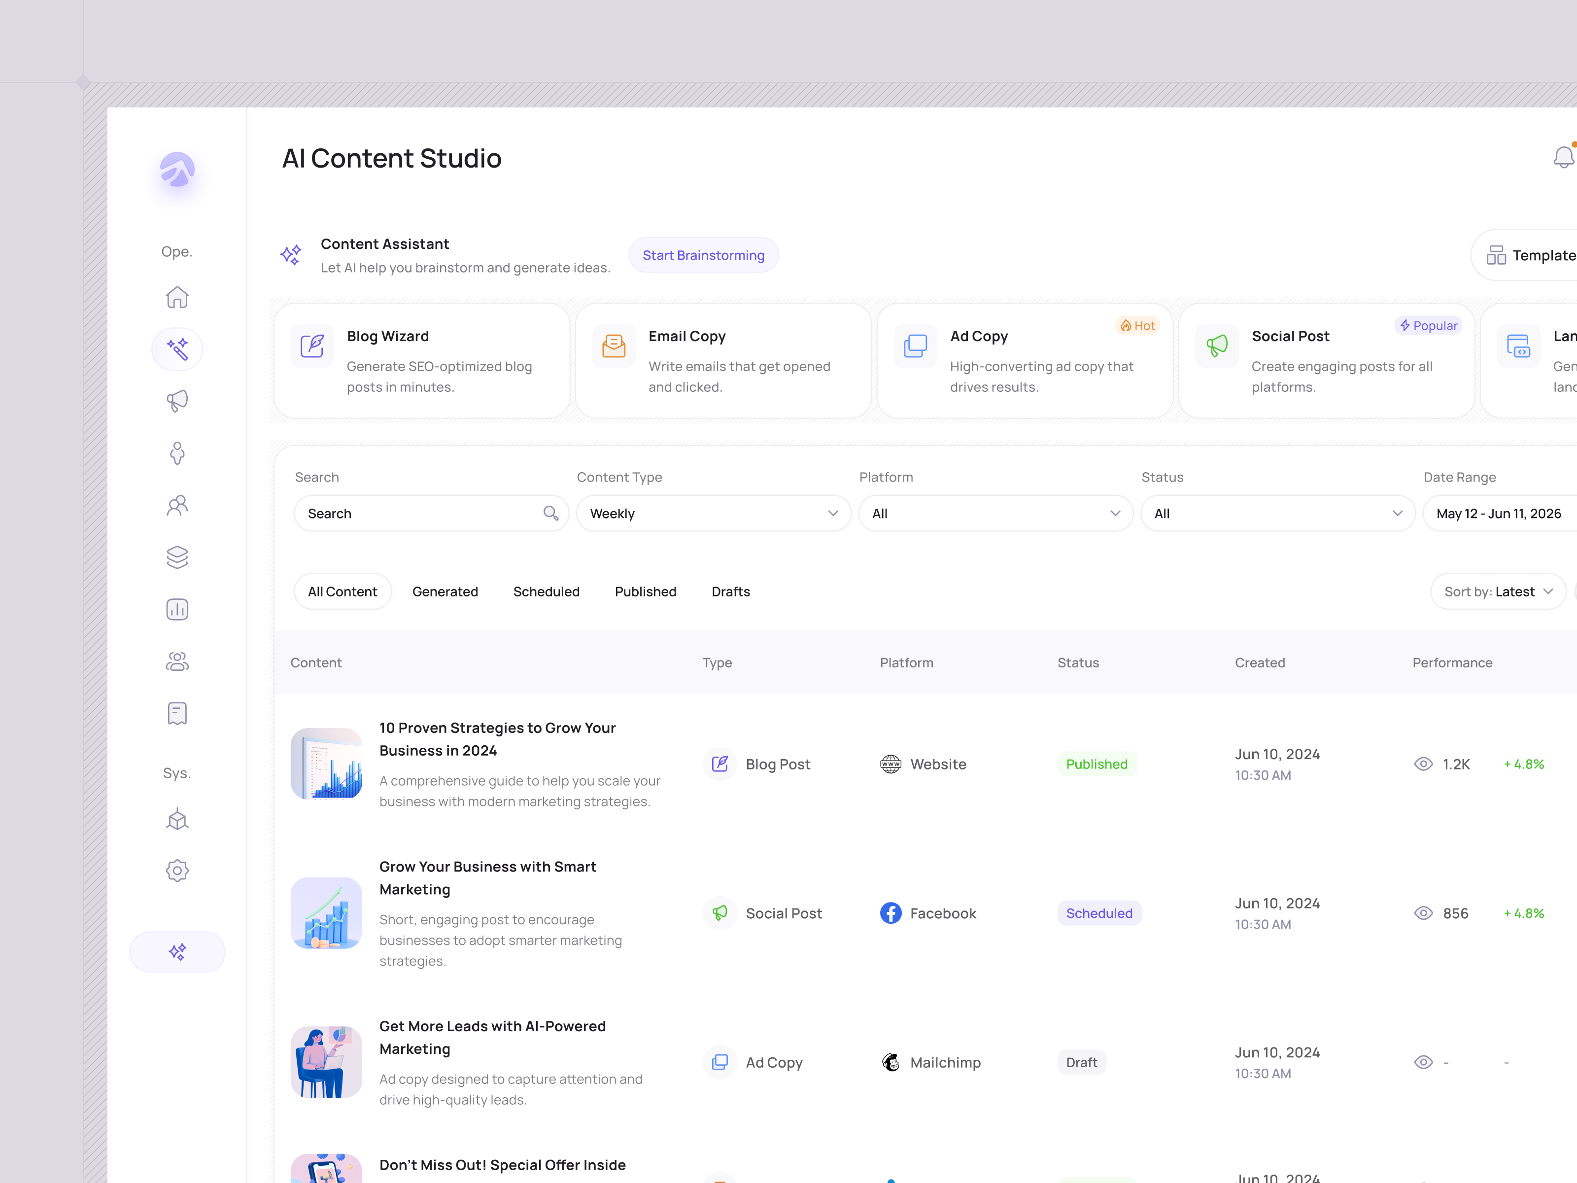1577x1183 pixels.
Task: Click the Published status badge
Action: (1097, 764)
